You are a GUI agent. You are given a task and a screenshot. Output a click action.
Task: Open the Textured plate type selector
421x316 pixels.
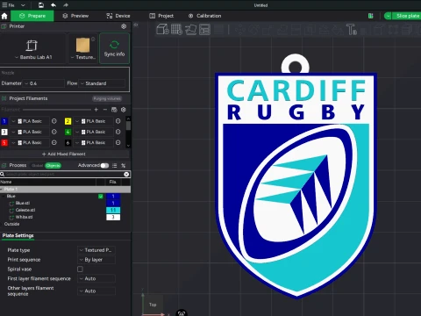[83, 48]
